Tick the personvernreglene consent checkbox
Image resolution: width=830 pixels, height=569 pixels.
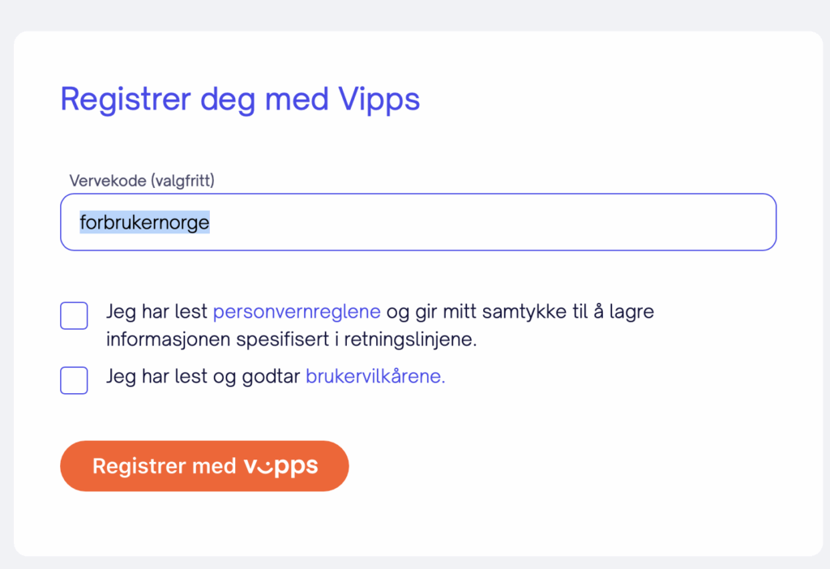coord(74,316)
